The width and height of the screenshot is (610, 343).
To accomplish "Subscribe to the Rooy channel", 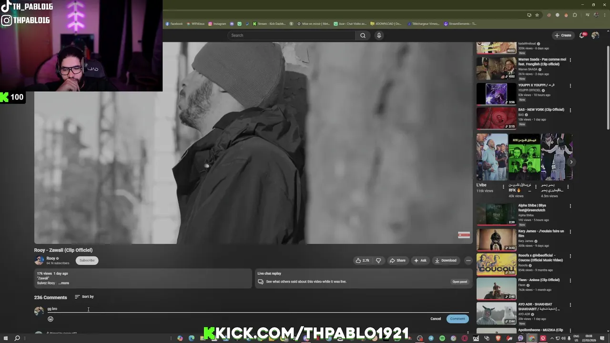I will [87, 261].
